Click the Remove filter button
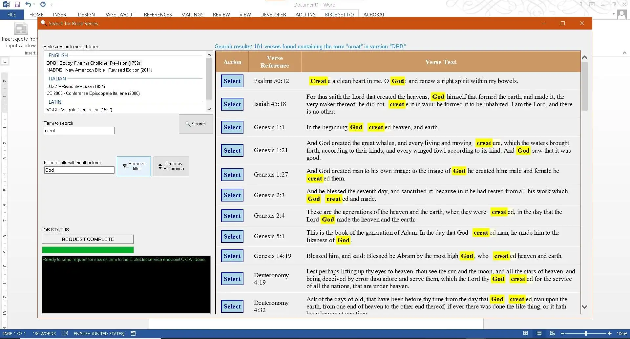Viewport: 630px width, 339px height. (134, 166)
